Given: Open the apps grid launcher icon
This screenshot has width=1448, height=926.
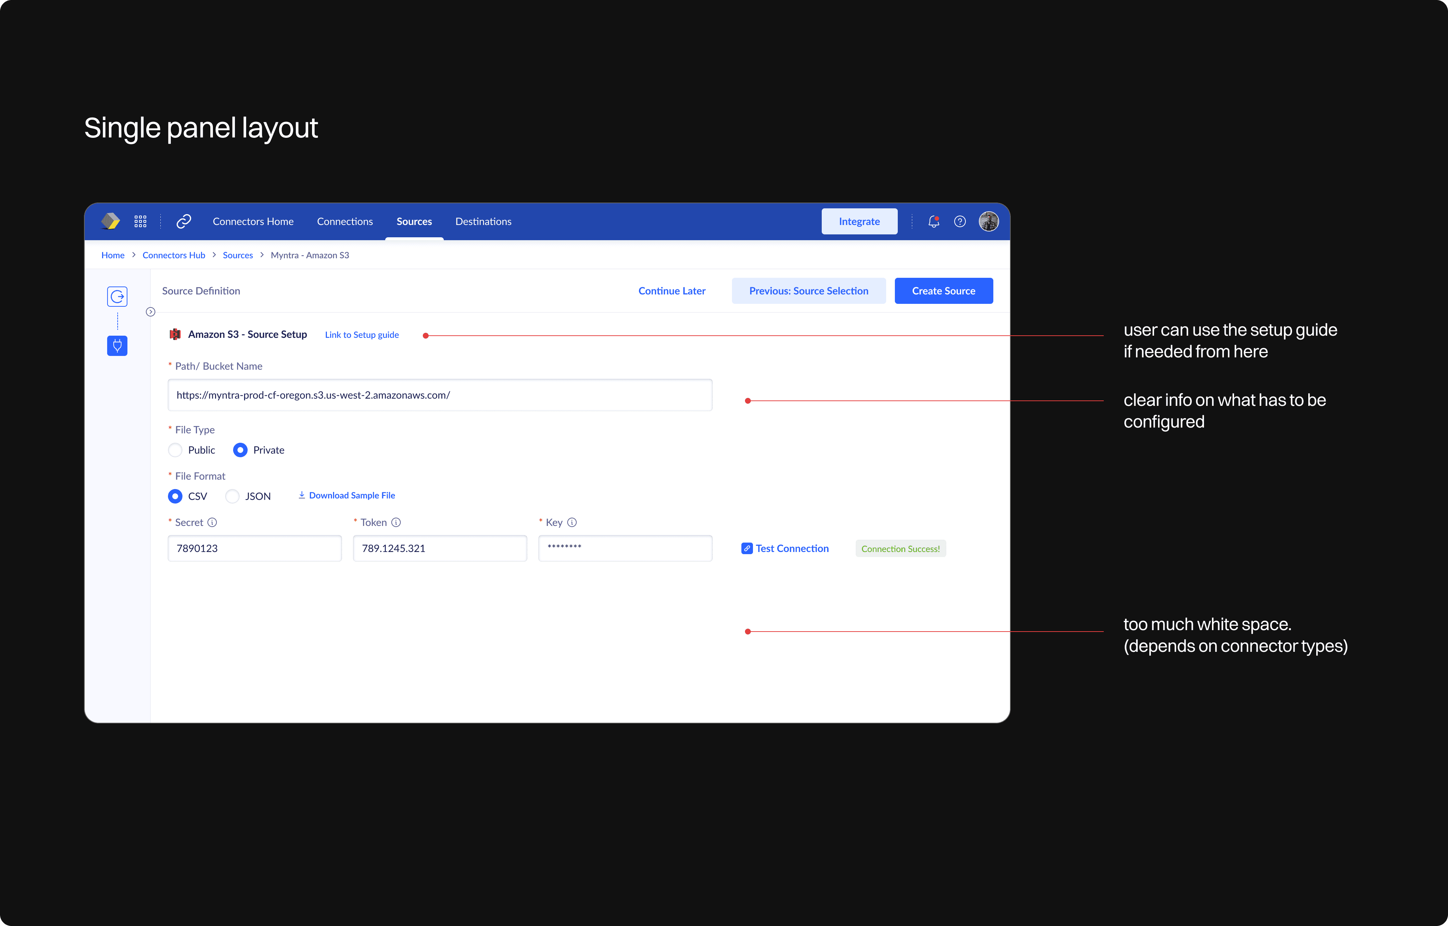Looking at the screenshot, I should [x=140, y=221].
